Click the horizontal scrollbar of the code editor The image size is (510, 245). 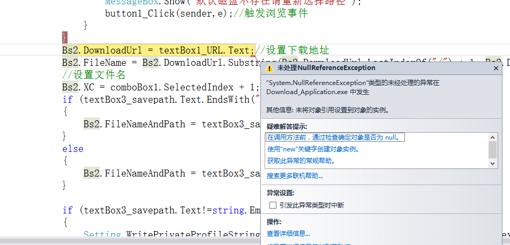click(130, 242)
